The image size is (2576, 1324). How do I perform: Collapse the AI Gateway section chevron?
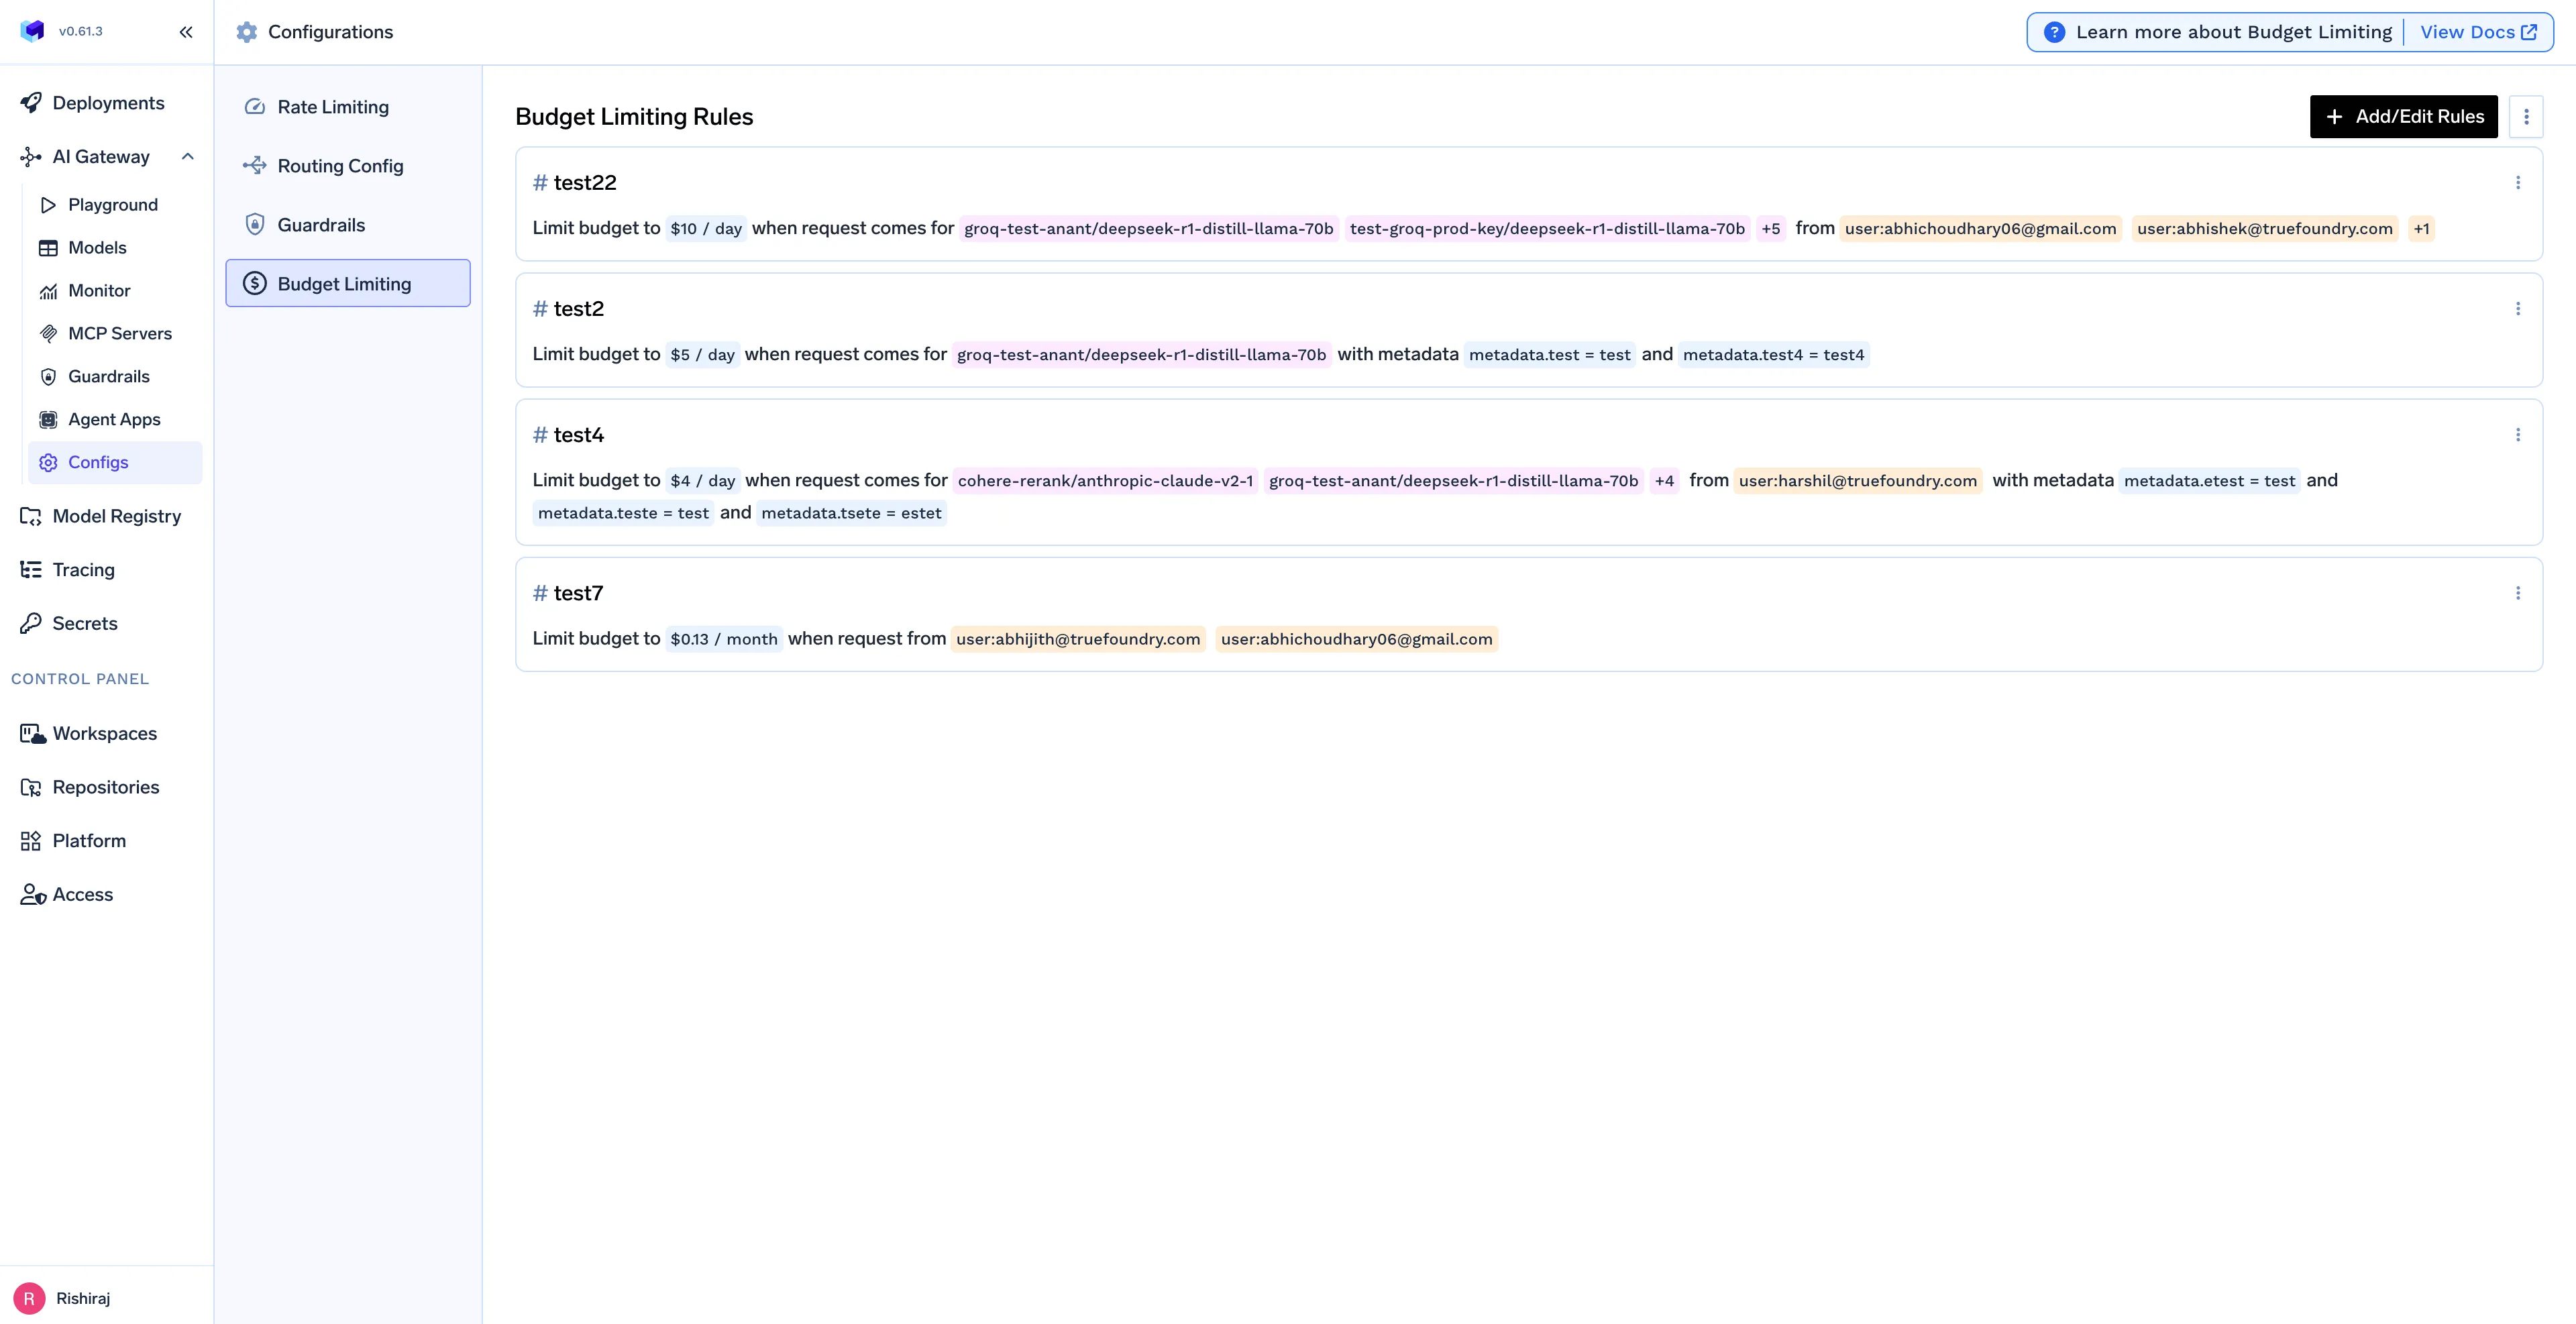[188, 157]
